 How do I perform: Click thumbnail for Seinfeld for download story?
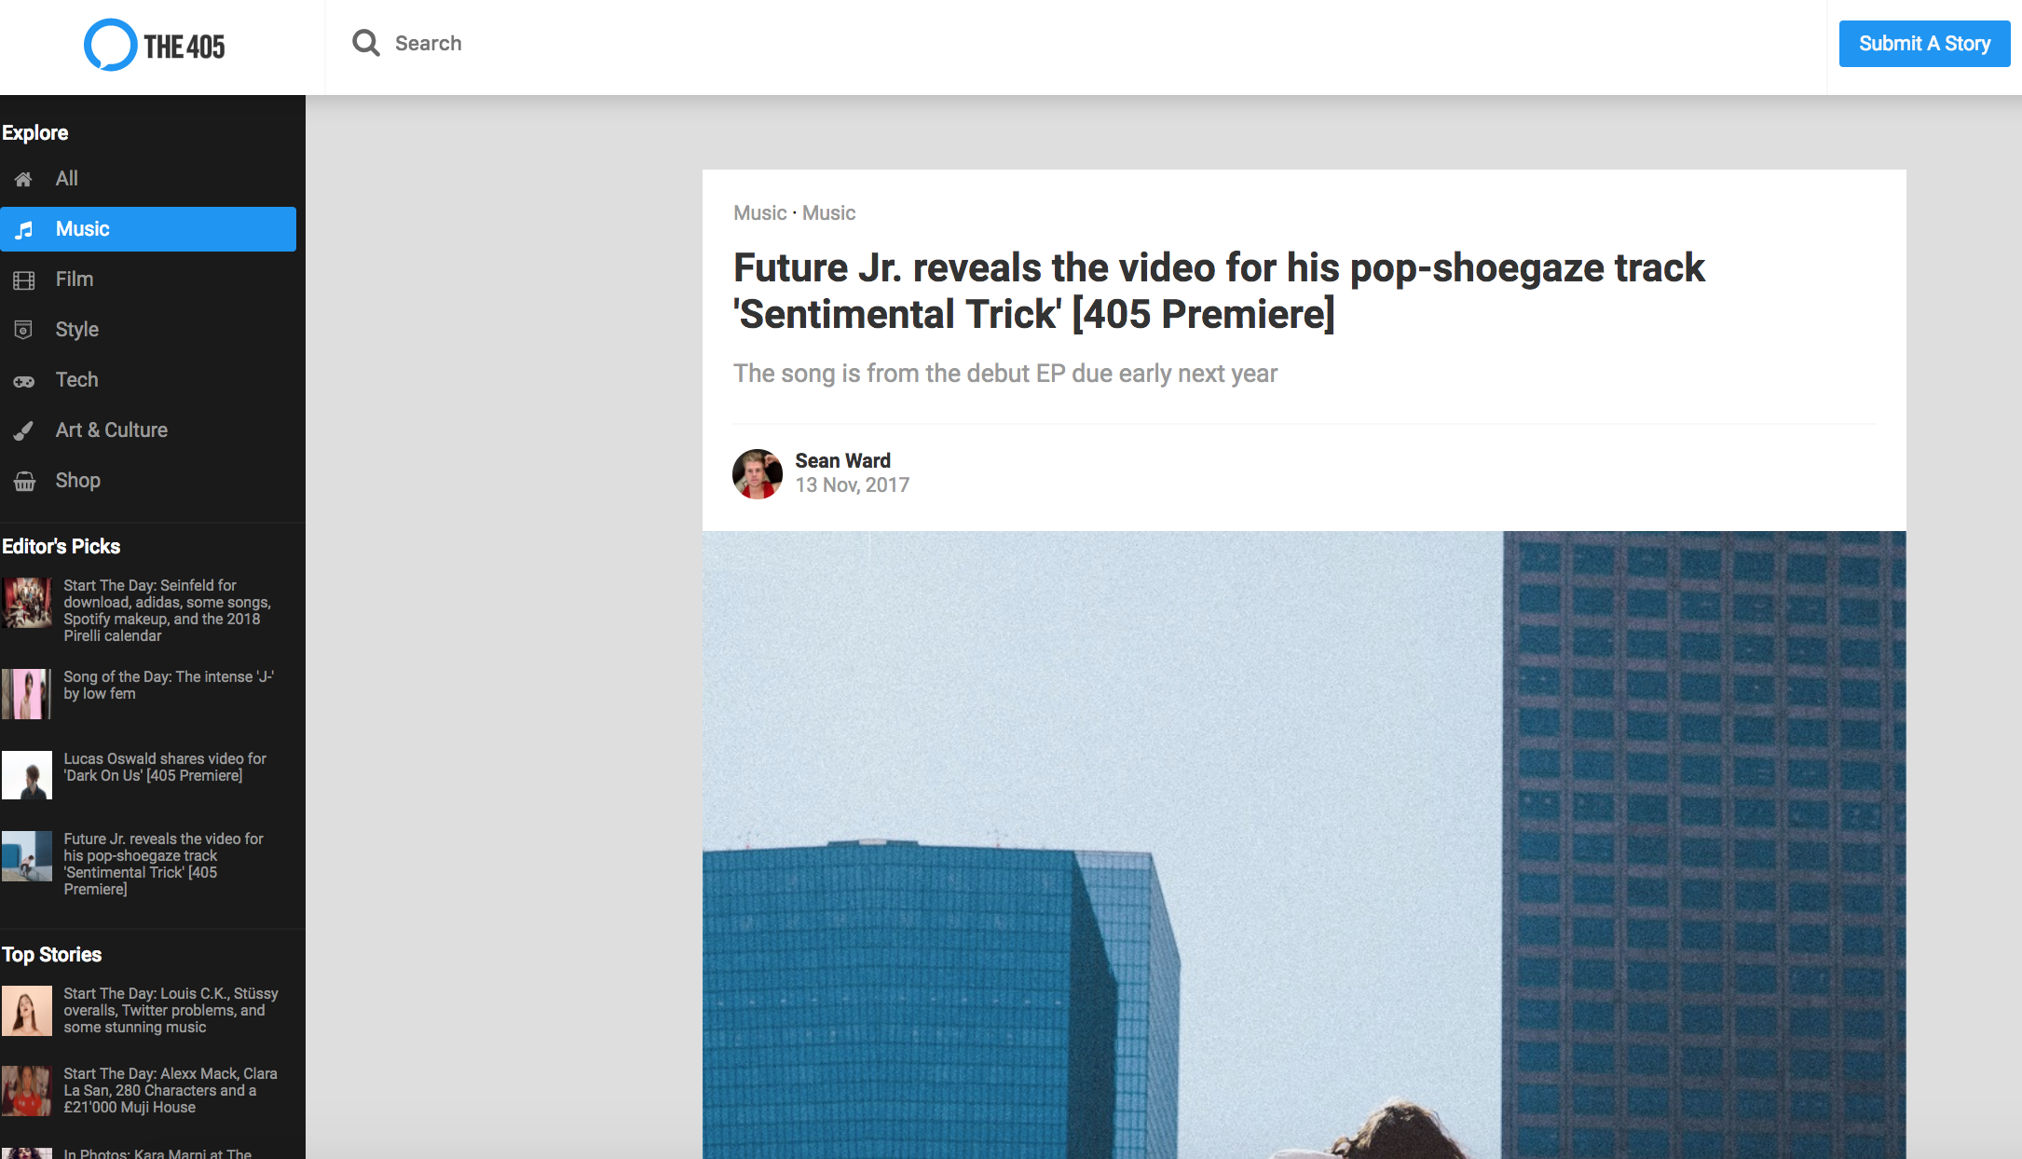pos(26,602)
